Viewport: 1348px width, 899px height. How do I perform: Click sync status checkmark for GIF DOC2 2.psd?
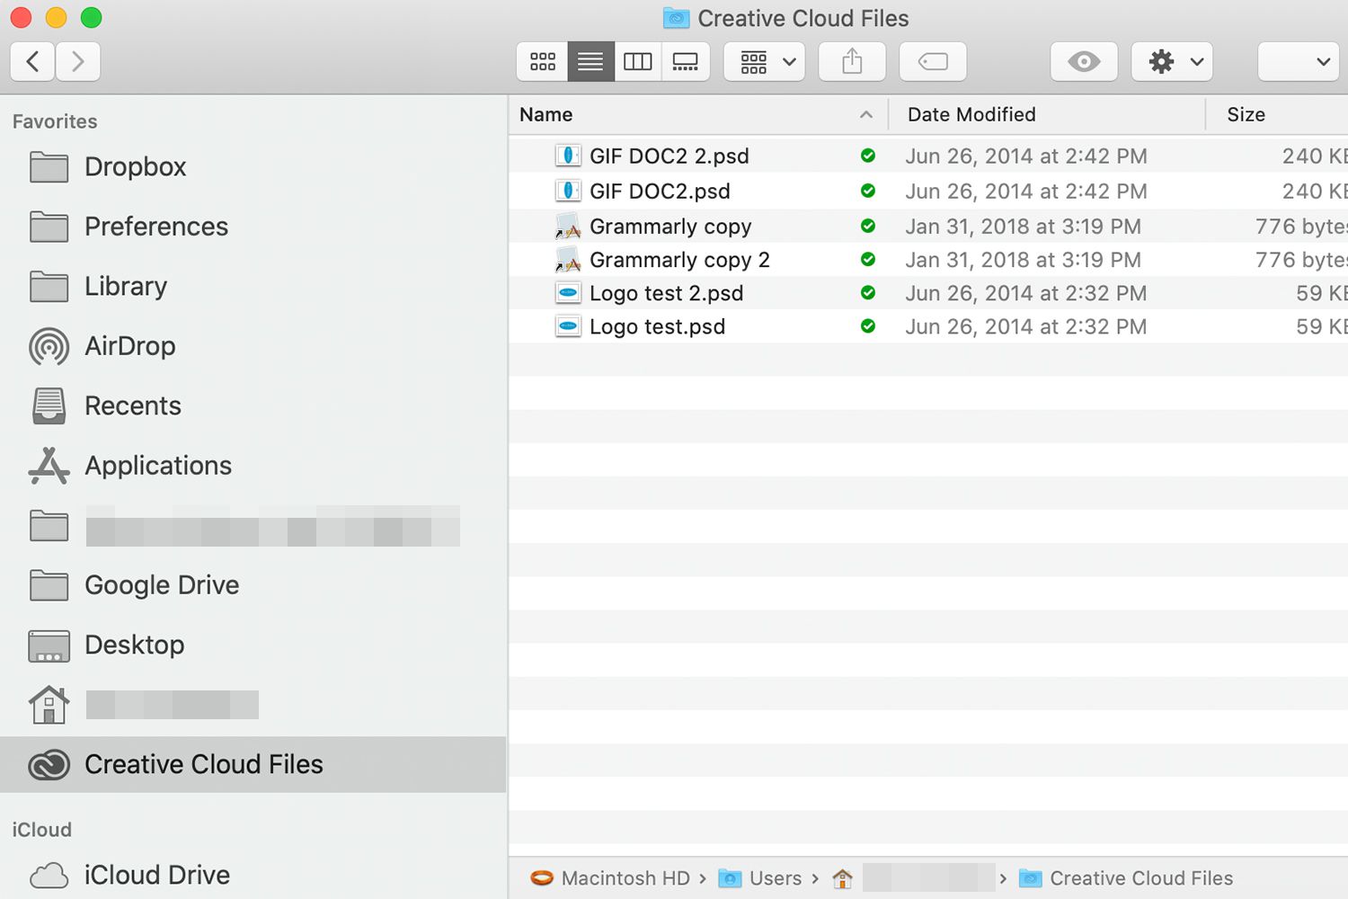click(868, 156)
